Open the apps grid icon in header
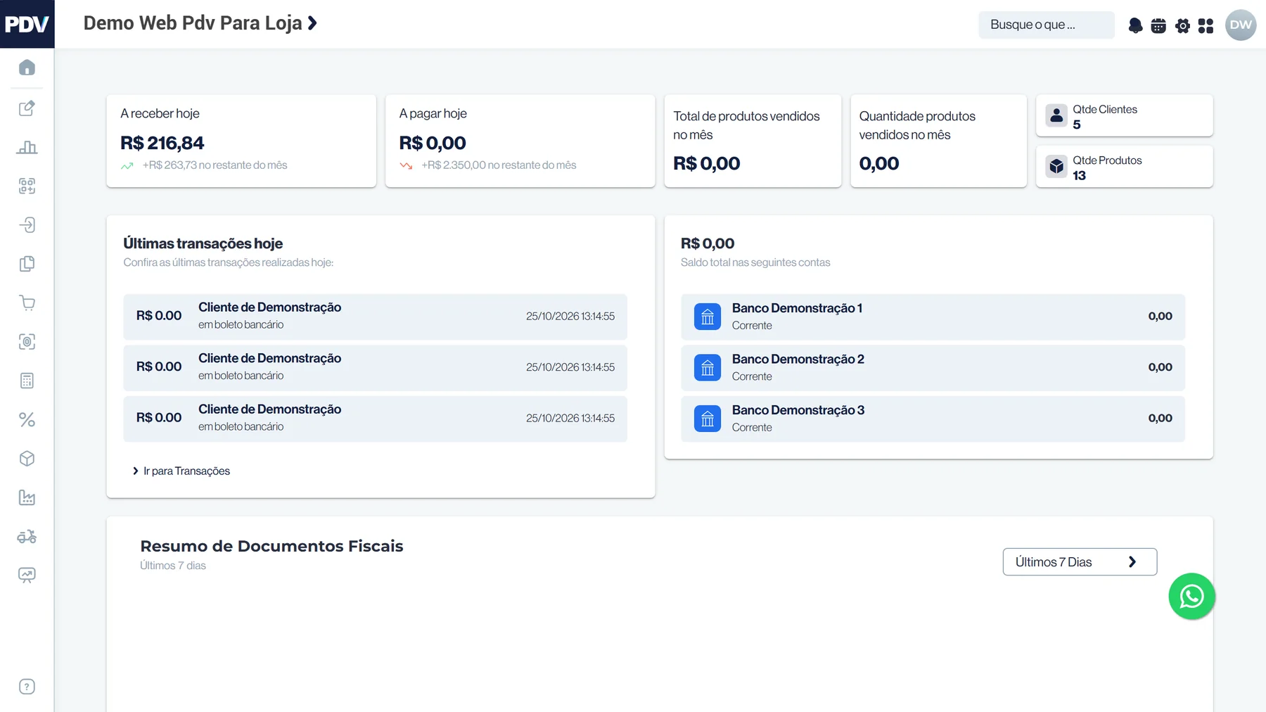 coord(1206,26)
